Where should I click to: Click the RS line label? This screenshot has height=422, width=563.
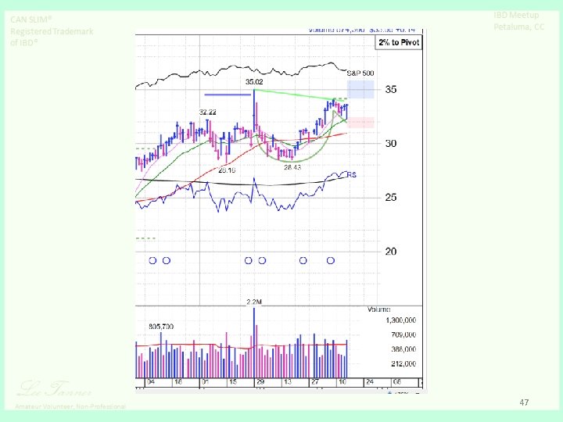pyautogui.click(x=352, y=175)
